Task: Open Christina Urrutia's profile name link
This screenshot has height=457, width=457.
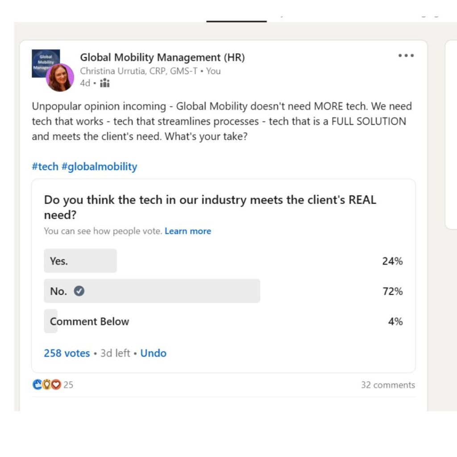Action: pos(138,71)
